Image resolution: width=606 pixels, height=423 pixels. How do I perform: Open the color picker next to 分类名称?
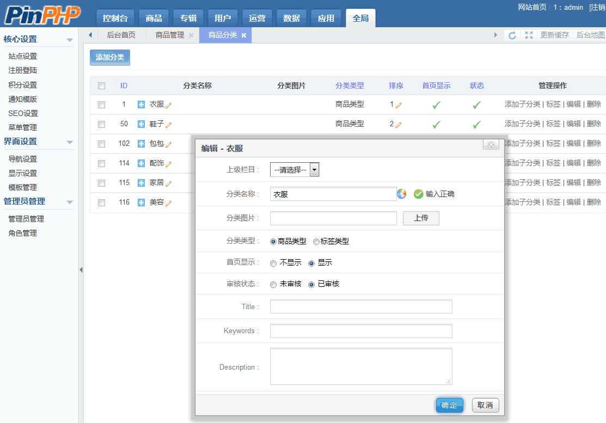(402, 194)
